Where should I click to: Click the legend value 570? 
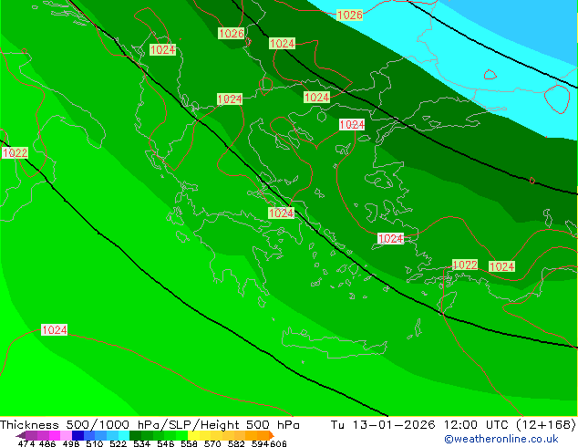click(x=212, y=443)
